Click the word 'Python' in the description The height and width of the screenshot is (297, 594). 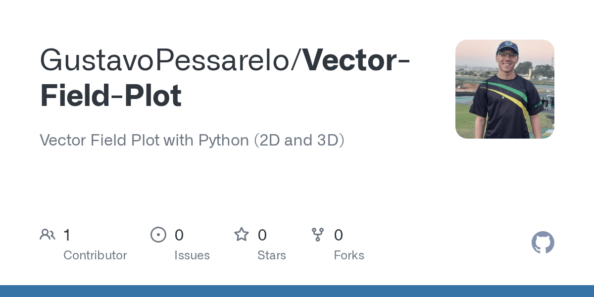click(x=224, y=141)
